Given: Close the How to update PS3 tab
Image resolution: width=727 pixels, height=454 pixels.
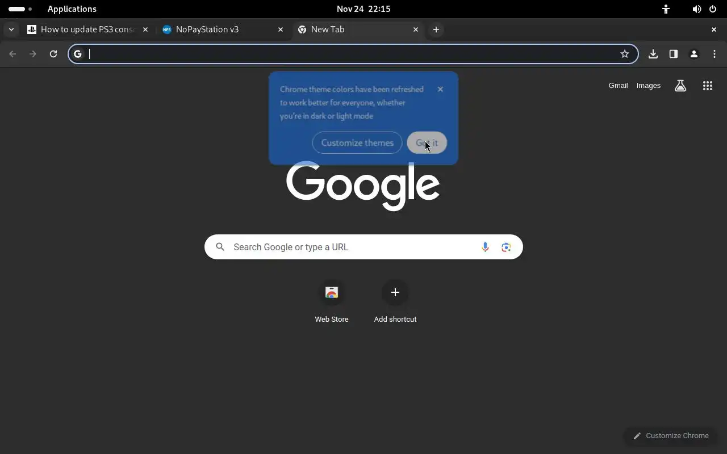Looking at the screenshot, I should (x=145, y=30).
